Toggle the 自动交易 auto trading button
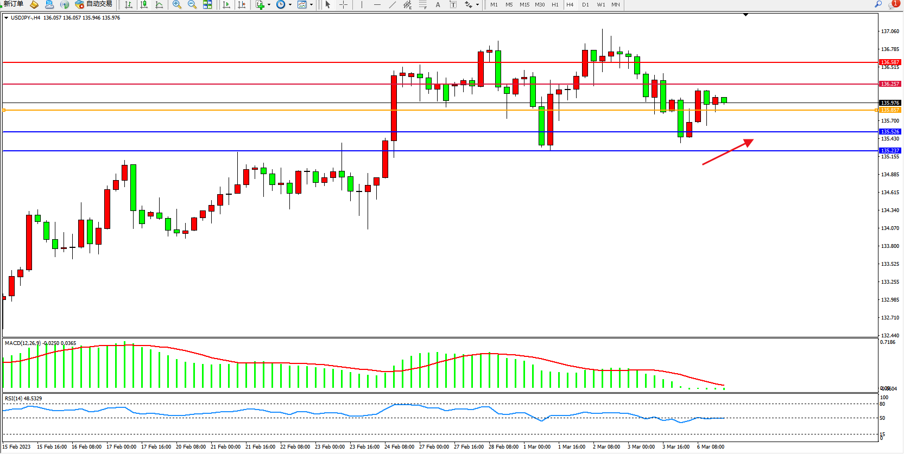904x454 pixels. click(94, 4)
